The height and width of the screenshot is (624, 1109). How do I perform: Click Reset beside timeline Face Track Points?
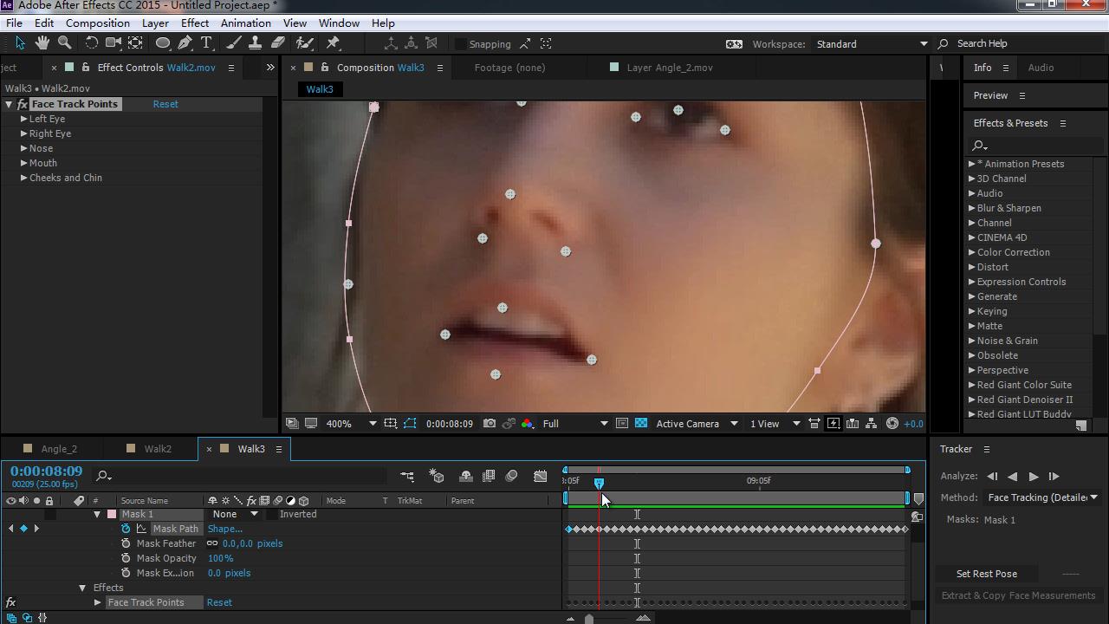click(219, 602)
